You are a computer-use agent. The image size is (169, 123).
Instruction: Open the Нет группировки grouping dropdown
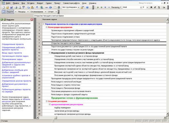[71, 7]
